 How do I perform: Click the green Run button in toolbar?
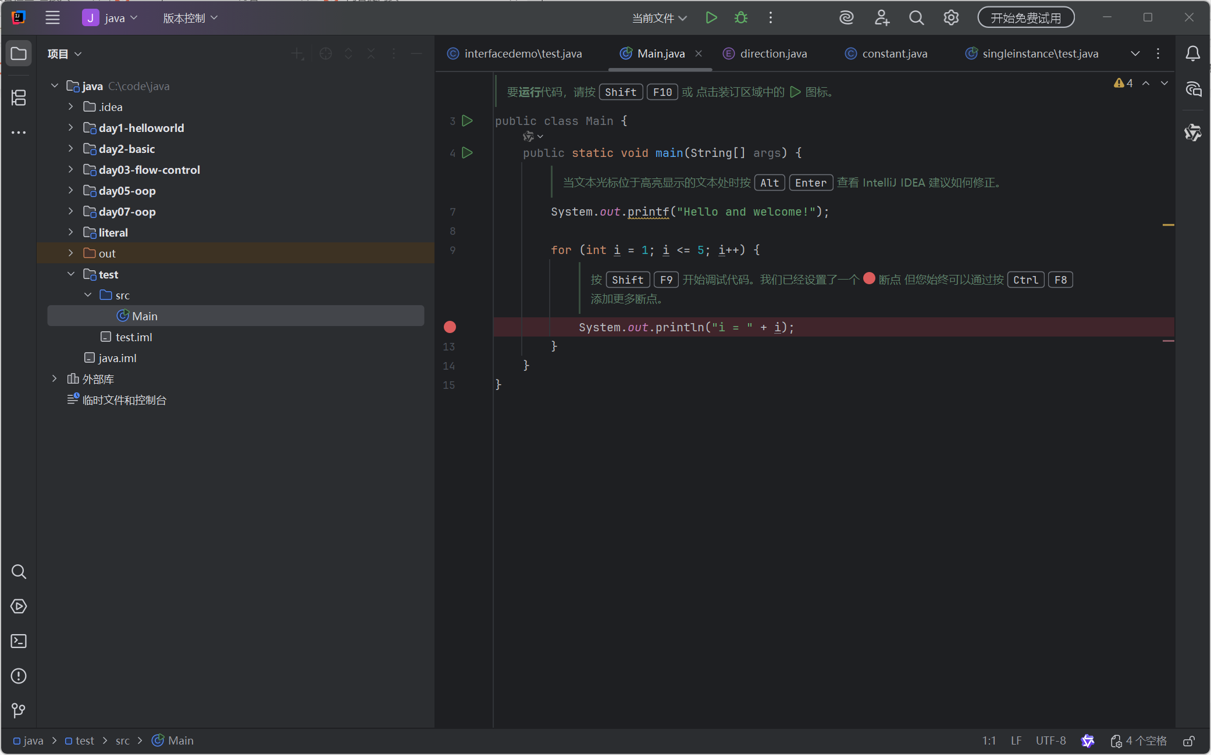point(711,18)
